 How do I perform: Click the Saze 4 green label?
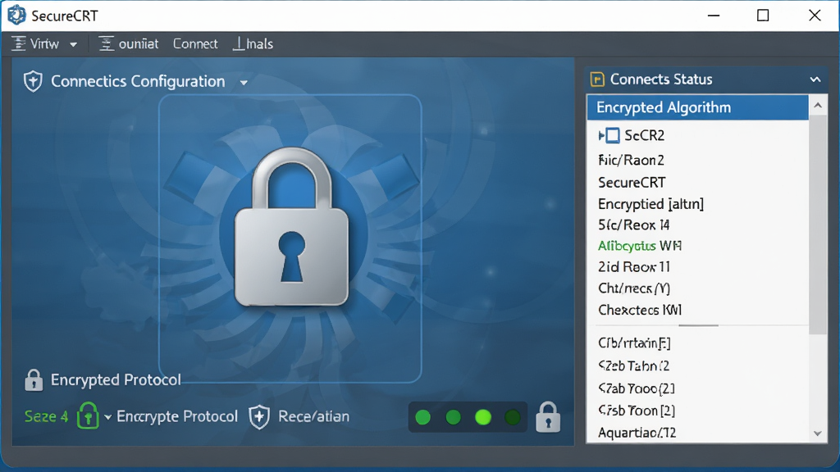46,416
